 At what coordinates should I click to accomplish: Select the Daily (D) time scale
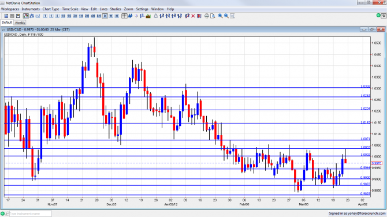tap(105, 16)
